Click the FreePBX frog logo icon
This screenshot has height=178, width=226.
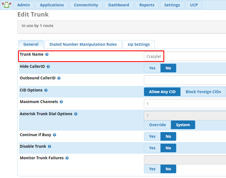pyautogui.click(x=6, y=5)
